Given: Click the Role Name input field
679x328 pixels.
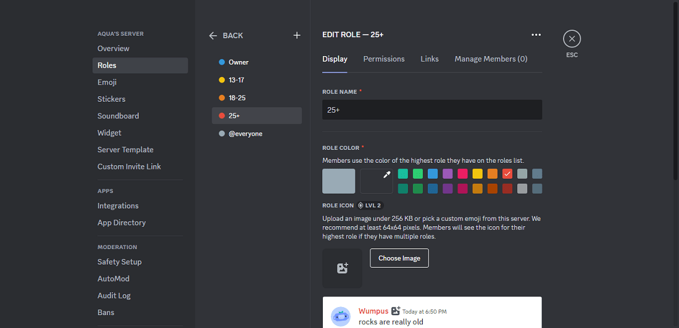Looking at the screenshot, I should [432, 110].
